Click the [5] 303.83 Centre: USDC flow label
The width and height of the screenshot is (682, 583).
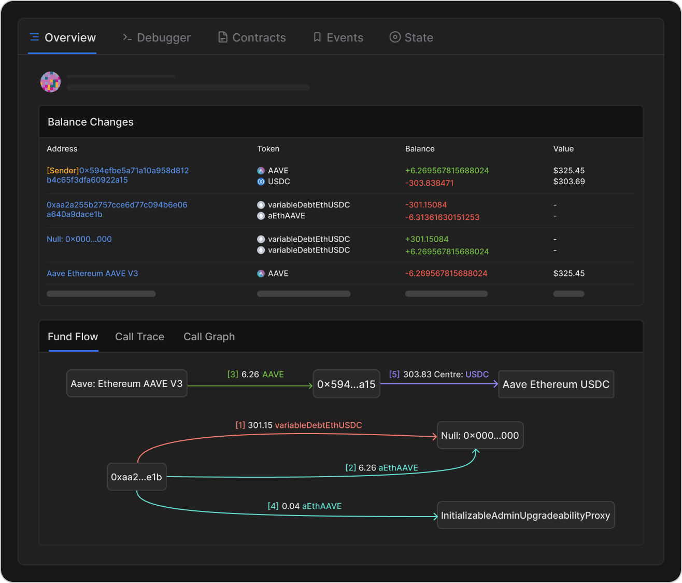coord(439,374)
